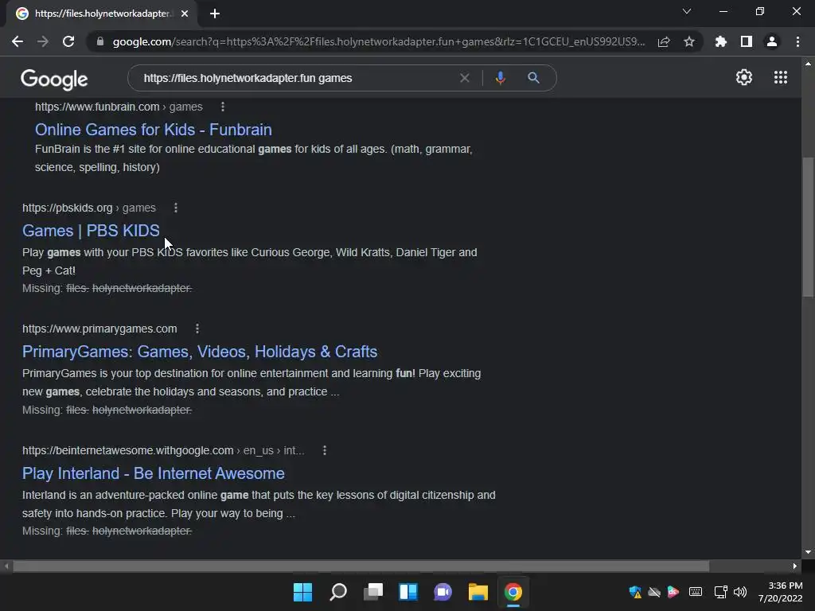The width and height of the screenshot is (815, 611).
Task: Click the browser address bar URL
Action: (x=378, y=41)
